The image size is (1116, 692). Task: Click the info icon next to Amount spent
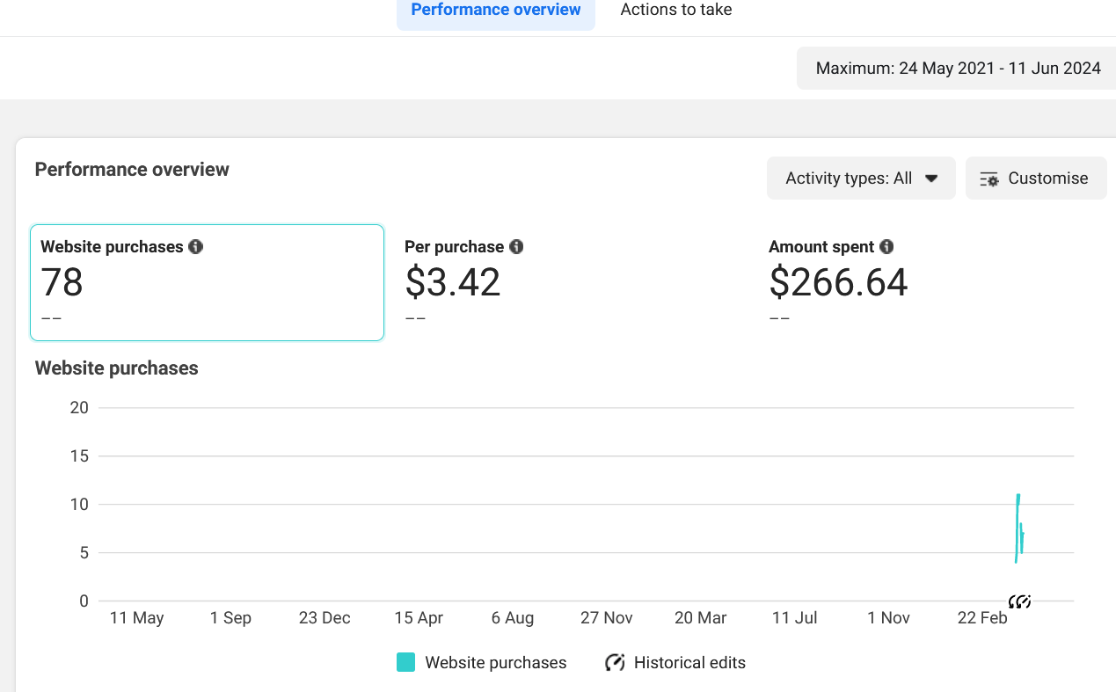[x=886, y=247]
